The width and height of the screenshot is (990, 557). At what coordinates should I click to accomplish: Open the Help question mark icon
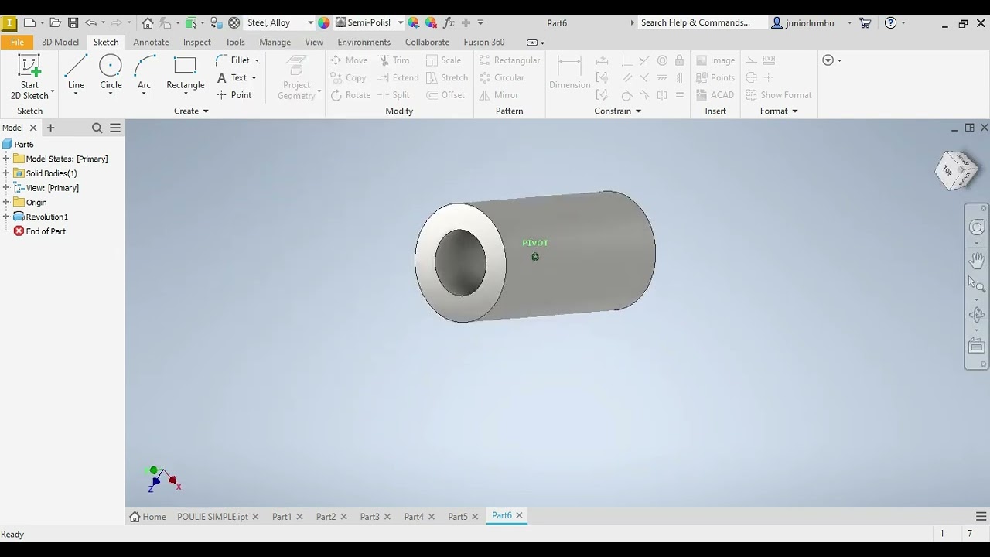click(891, 22)
